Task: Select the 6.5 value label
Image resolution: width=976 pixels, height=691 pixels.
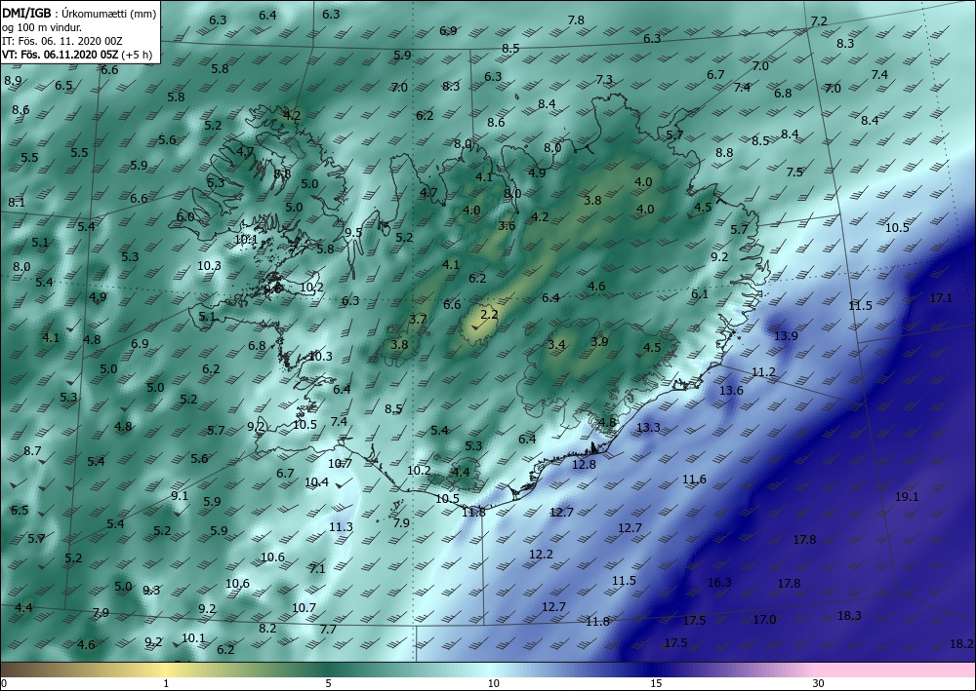Action: coord(63,86)
